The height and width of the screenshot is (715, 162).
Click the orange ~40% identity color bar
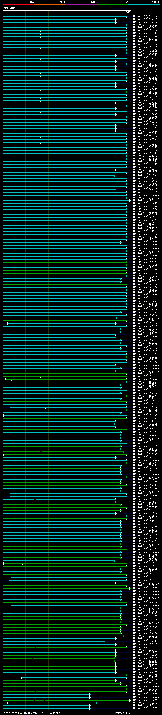[50, 5]
